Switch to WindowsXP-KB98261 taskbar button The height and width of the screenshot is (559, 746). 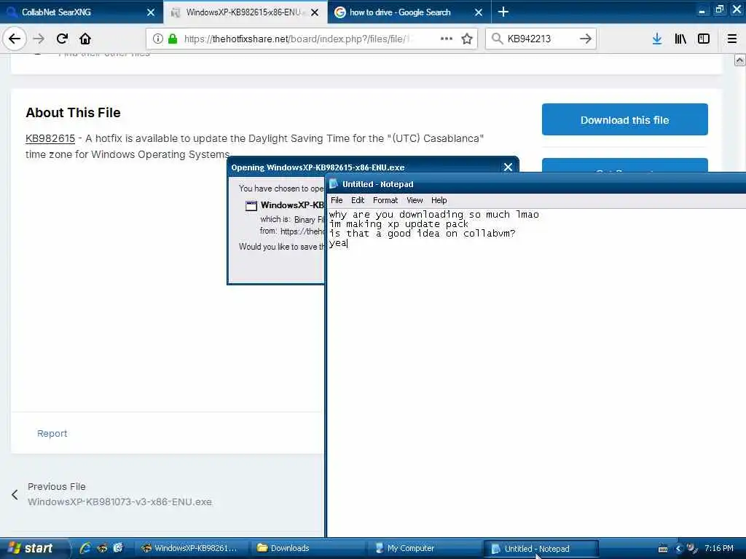pyautogui.click(x=192, y=549)
